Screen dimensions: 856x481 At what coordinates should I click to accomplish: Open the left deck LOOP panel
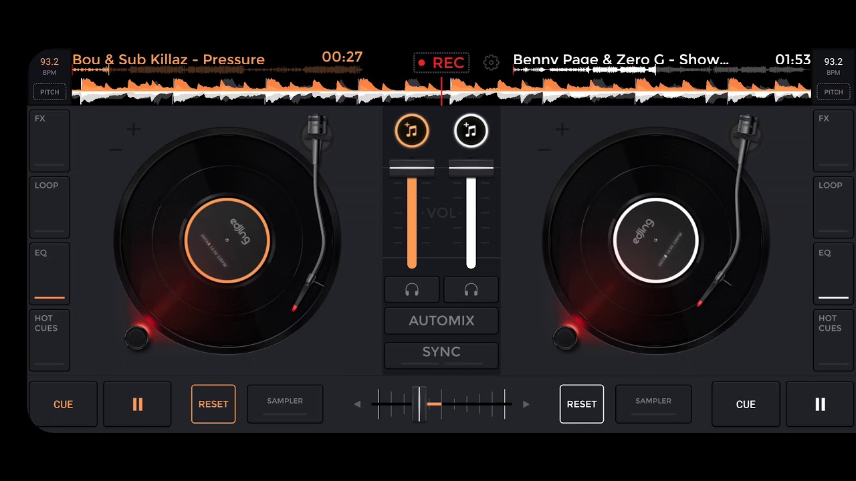[x=49, y=208]
